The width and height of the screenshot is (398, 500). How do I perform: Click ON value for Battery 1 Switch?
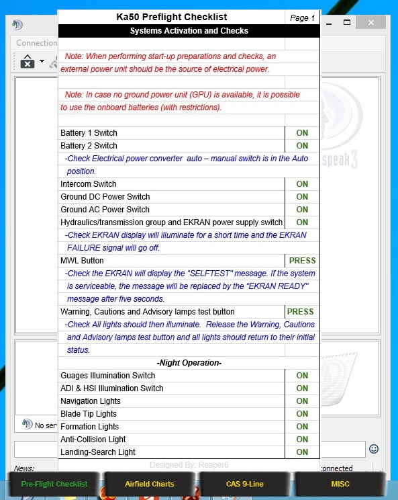(x=302, y=133)
